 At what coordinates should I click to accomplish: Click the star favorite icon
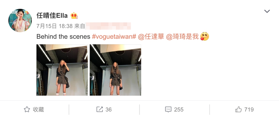pos(27,109)
